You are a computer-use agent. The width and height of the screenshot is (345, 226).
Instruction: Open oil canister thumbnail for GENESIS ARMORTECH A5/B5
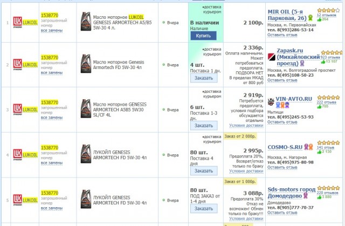(x=86, y=22)
